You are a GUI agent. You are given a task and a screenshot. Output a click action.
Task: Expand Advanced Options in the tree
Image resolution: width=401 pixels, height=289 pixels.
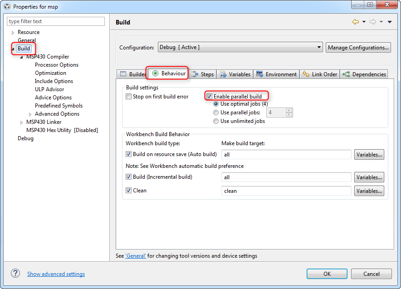point(30,114)
